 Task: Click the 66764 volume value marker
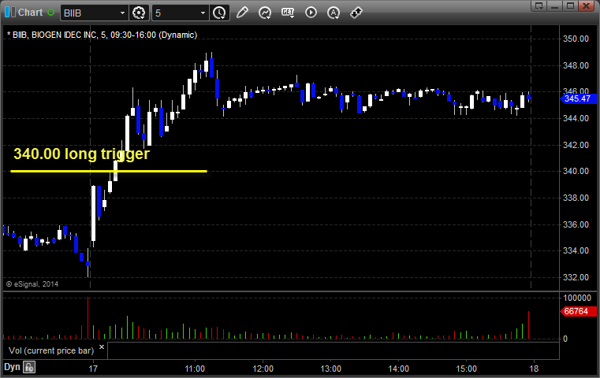pos(578,311)
